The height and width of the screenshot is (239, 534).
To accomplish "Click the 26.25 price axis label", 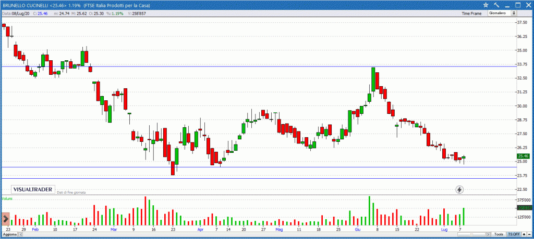I will 523,148.
